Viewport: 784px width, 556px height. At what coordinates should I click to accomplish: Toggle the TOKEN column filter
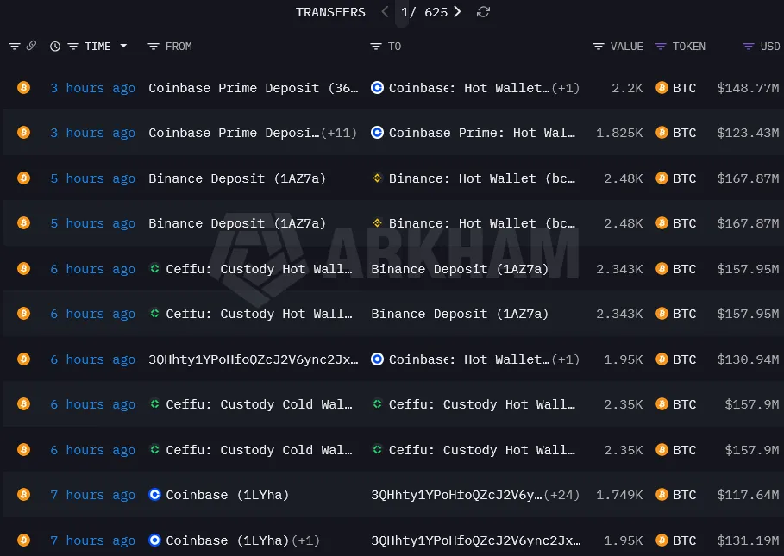tap(661, 47)
